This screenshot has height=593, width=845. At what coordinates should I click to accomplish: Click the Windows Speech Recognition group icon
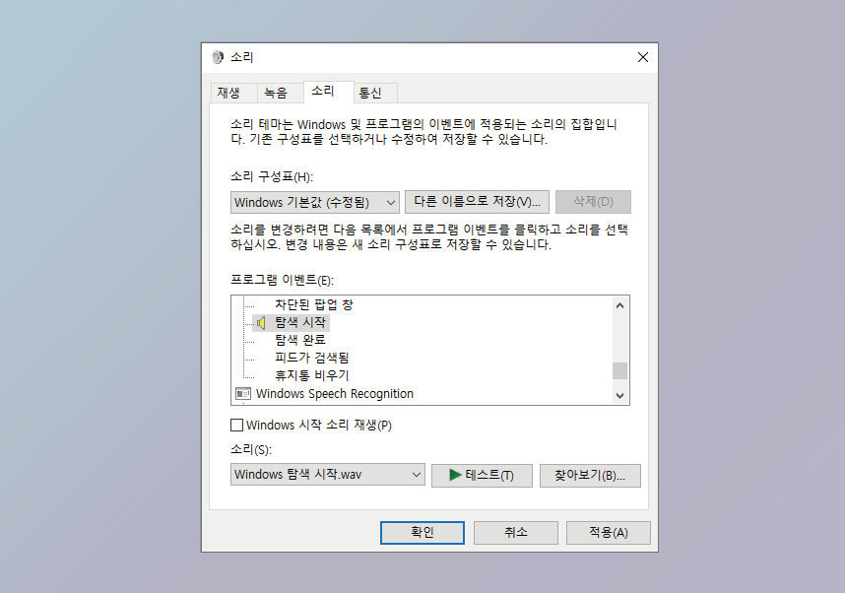[x=243, y=394]
